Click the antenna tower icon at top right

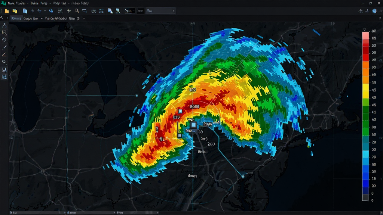coord(361,11)
